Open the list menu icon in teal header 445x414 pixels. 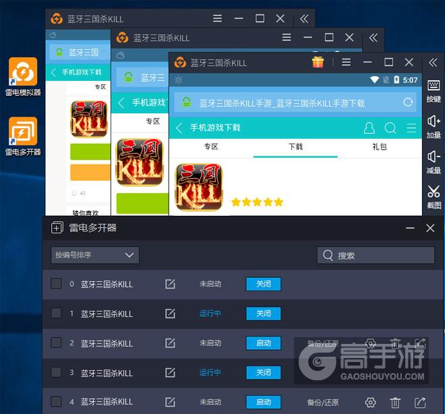[411, 128]
